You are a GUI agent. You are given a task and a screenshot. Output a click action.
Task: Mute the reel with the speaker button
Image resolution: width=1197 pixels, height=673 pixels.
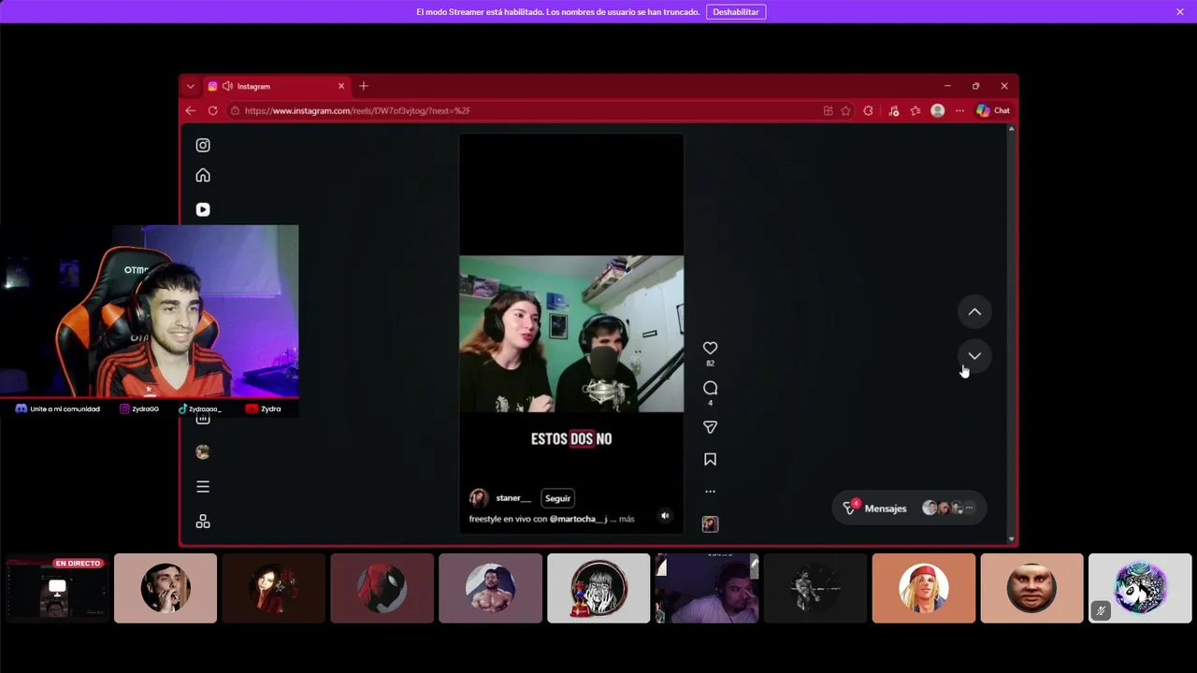pyautogui.click(x=665, y=515)
